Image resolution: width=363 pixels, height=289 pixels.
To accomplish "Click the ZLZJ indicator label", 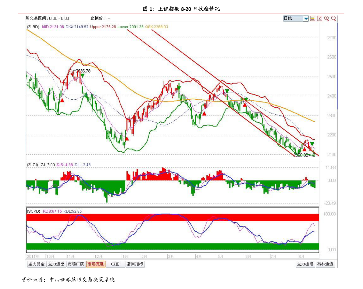I will [33, 165].
